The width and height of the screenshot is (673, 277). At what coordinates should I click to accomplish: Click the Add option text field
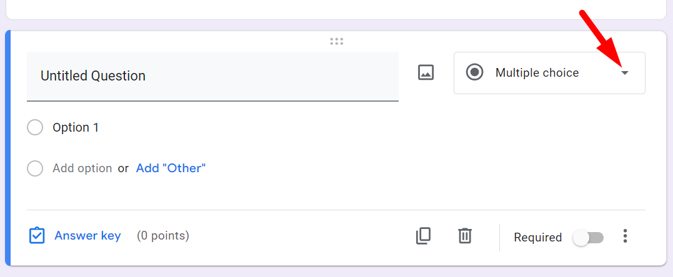[82, 168]
